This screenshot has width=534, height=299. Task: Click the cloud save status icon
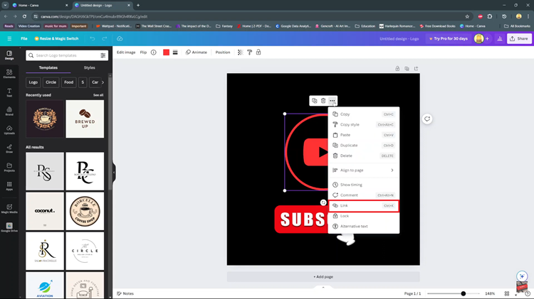[120, 38]
